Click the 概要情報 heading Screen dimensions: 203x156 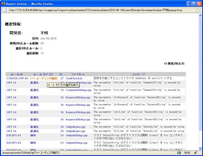tap(13, 24)
